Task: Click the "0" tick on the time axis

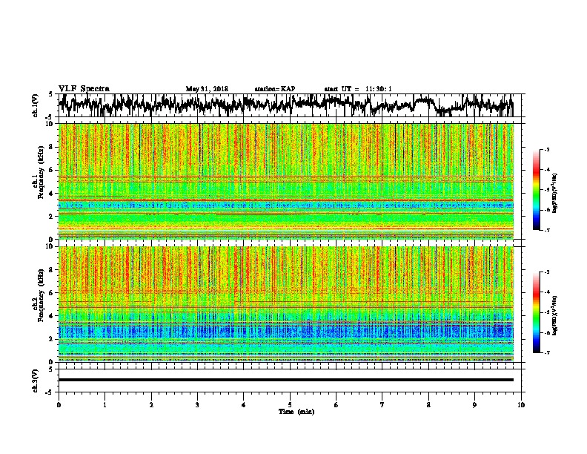Action: click(59, 405)
